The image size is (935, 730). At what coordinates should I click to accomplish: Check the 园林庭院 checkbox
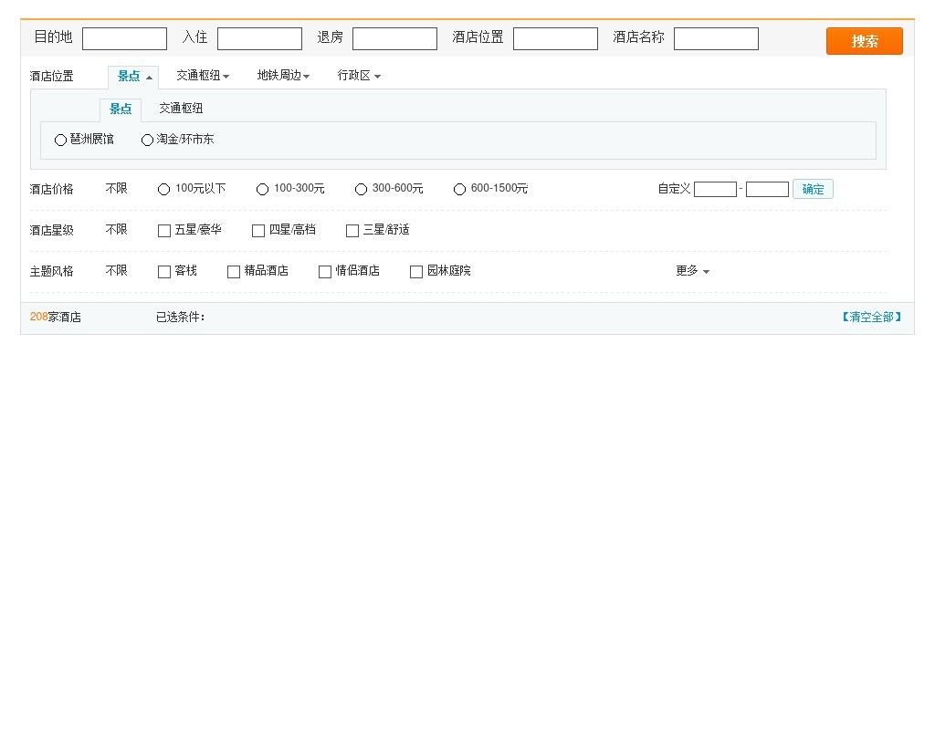416,272
